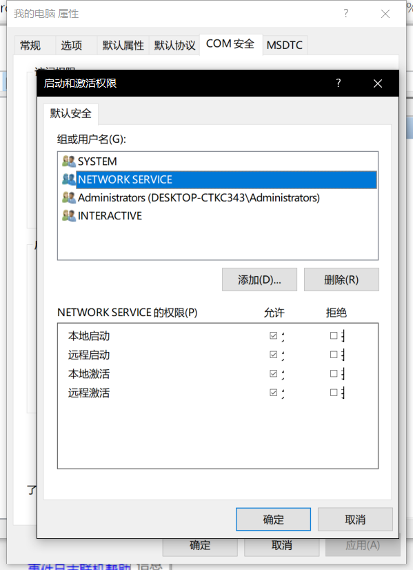
Task: Open the 默认协议 tab
Action: pyautogui.click(x=174, y=46)
